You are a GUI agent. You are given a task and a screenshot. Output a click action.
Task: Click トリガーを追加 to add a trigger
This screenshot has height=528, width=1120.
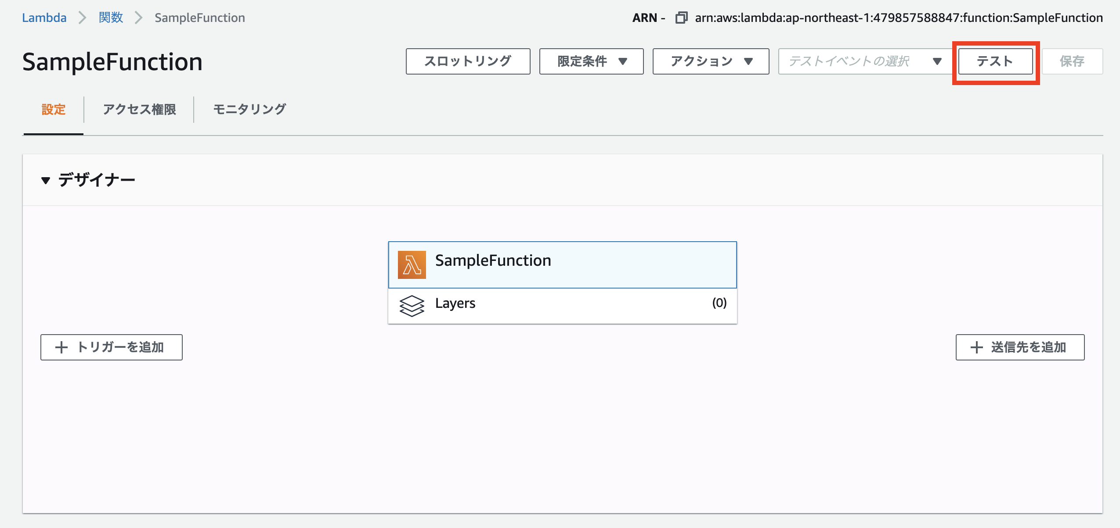pos(111,347)
